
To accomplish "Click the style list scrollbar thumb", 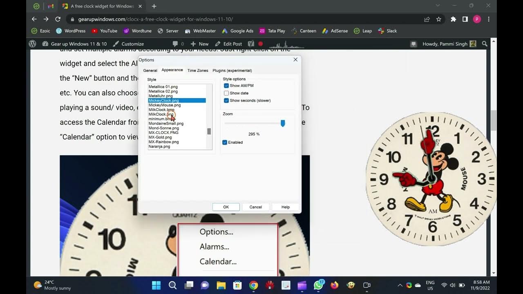I will click(209, 131).
